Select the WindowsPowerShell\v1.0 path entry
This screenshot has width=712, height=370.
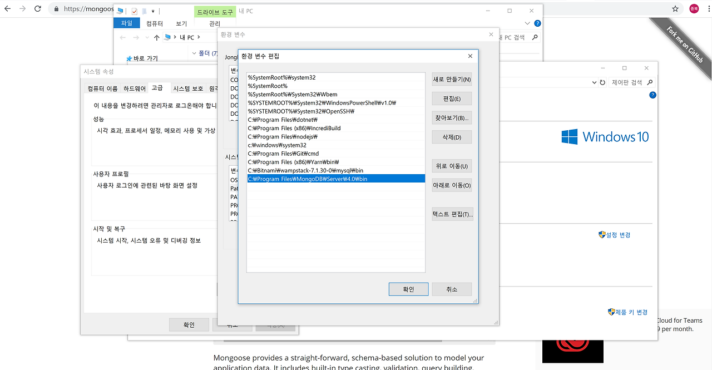(x=336, y=103)
